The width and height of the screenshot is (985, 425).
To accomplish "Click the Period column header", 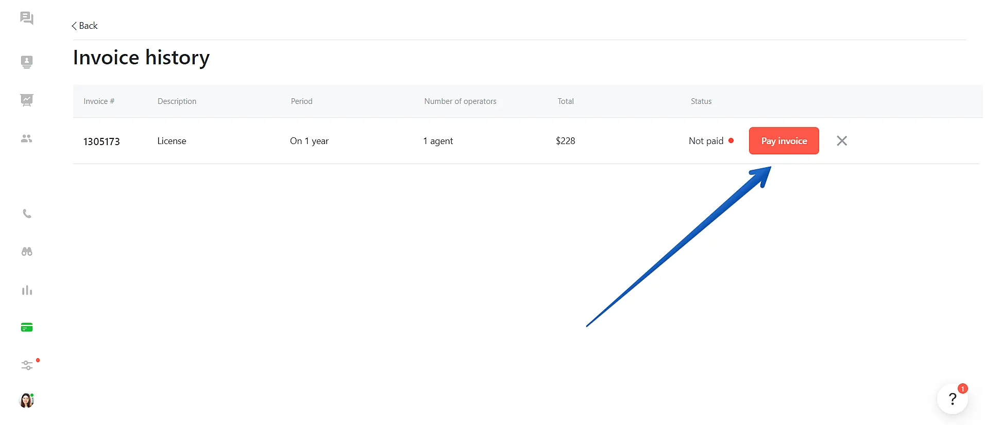I will click(301, 101).
